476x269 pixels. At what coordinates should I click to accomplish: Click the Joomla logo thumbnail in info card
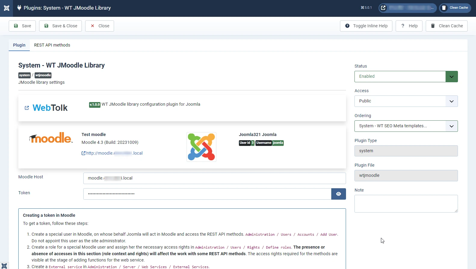tap(201, 147)
